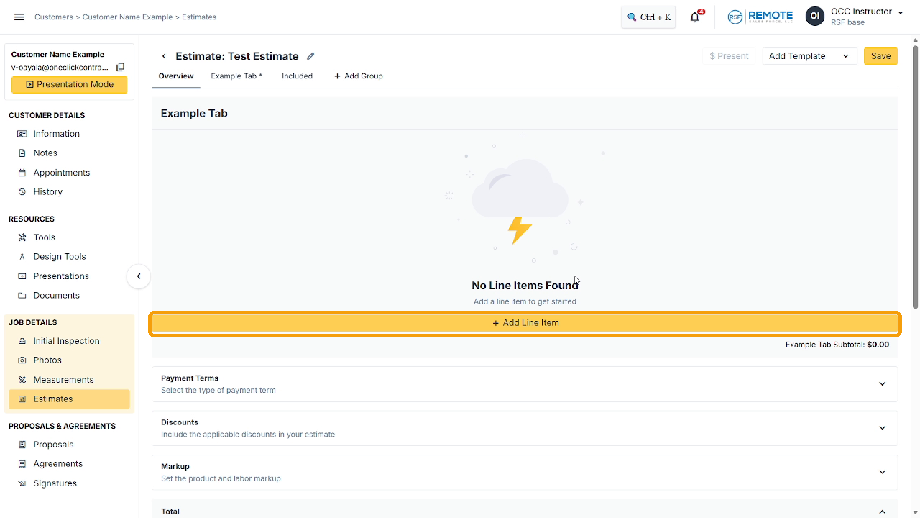Open the notifications bell

point(695,17)
